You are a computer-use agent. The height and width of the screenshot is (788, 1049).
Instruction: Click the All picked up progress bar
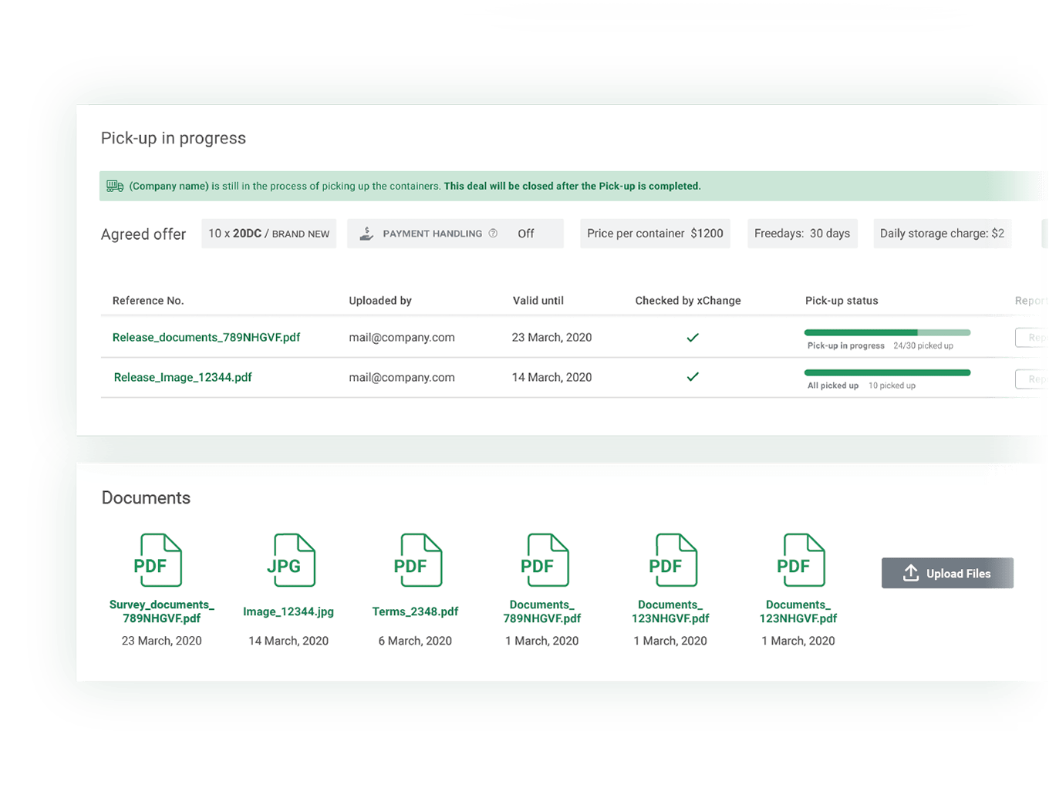tap(887, 372)
